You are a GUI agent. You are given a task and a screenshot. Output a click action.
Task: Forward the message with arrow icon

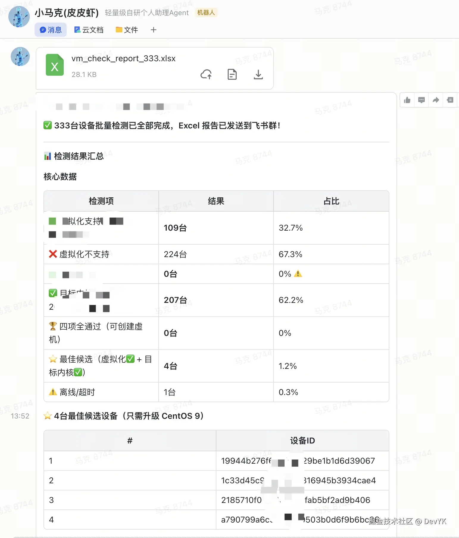(x=436, y=100)
